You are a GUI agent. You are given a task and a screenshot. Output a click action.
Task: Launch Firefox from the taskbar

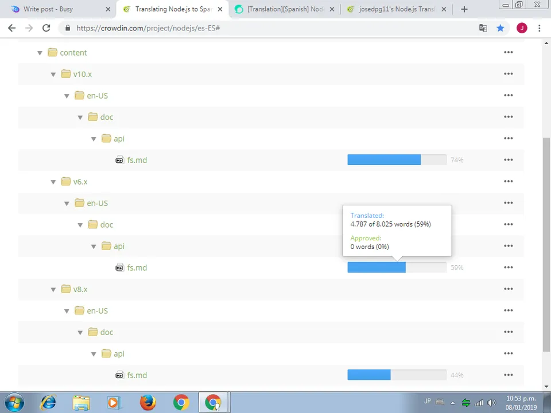(148, 403)
